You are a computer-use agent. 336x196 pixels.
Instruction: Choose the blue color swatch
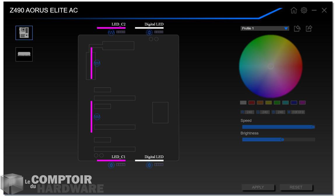[294, 103]
